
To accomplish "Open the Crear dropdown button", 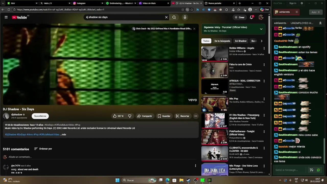I will click(x=239, y=17).
